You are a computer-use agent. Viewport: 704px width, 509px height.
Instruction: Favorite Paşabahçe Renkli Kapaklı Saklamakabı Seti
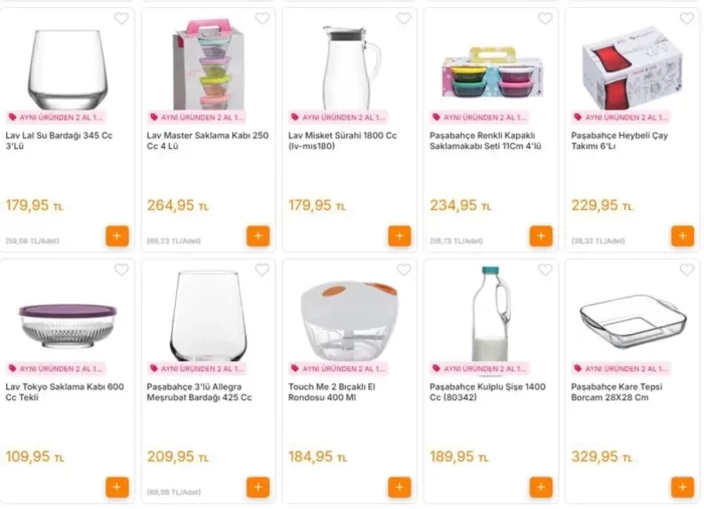[x=545, y=19]
